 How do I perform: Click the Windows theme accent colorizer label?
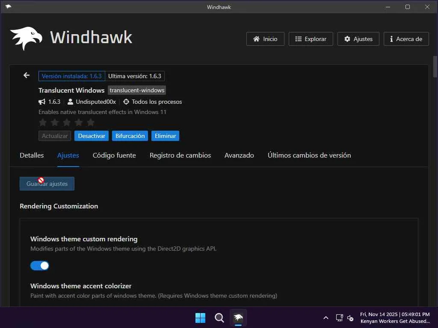pyautogui.click(x=81, y=286)
